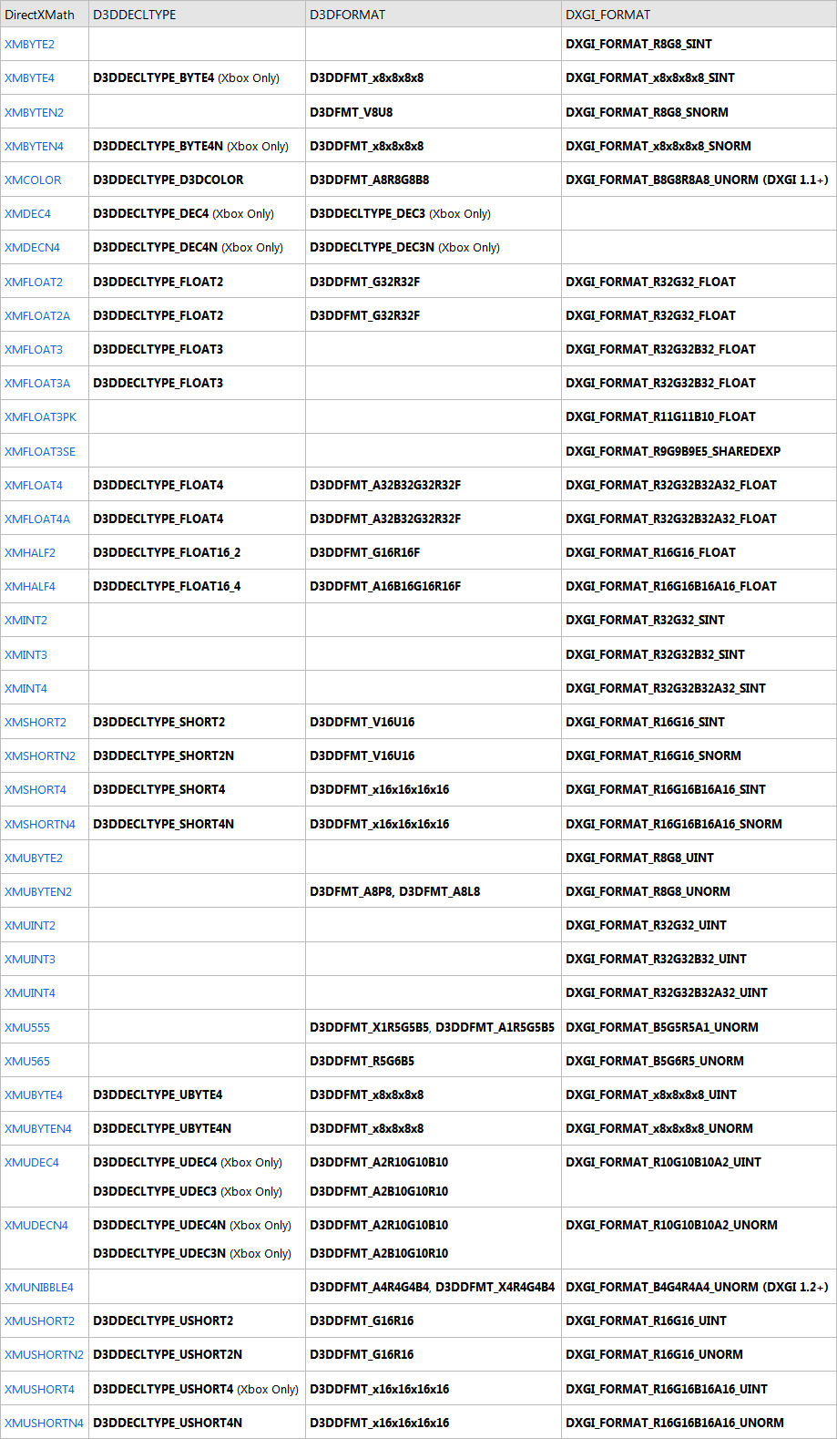Click the XMUINT4 link

point(30,992)
